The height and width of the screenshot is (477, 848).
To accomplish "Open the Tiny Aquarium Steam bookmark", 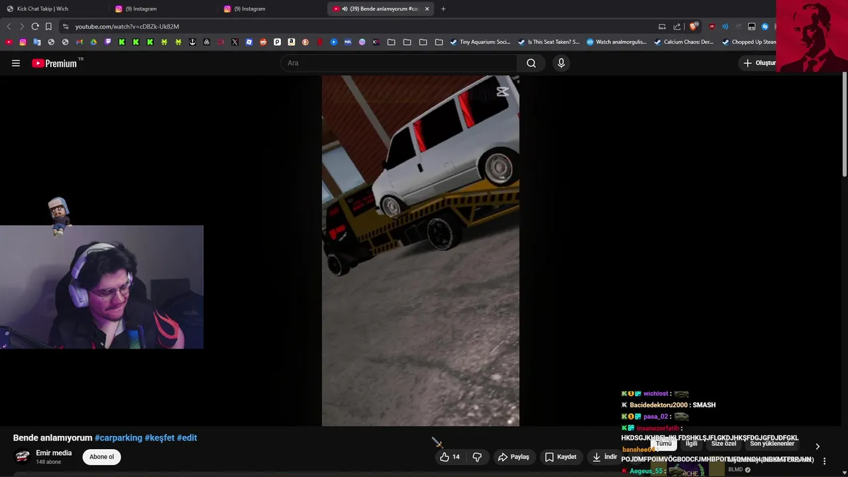I will tap(480, 42).
